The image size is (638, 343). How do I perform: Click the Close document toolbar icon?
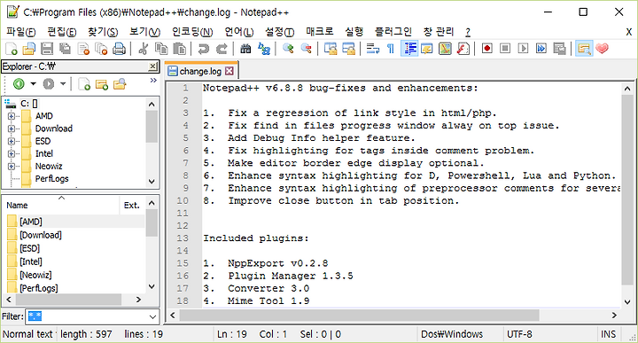coord(83,49)
